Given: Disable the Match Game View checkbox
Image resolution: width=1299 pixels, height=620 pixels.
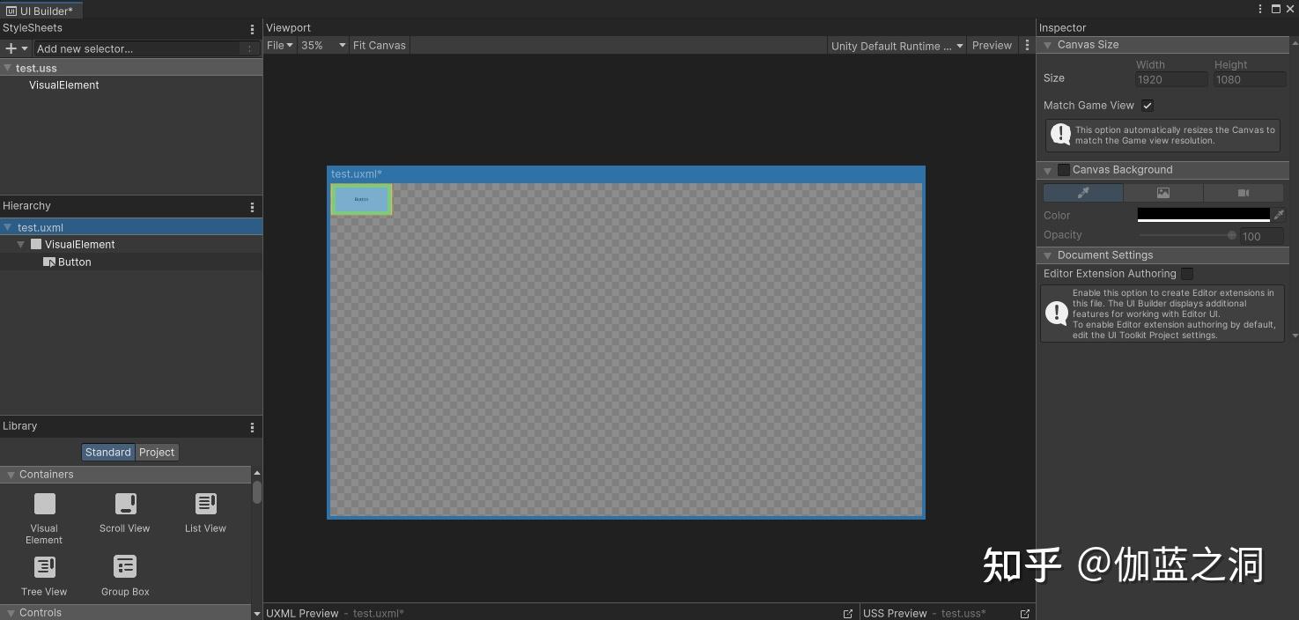Looking at the screenshot, I should 1148,105.
